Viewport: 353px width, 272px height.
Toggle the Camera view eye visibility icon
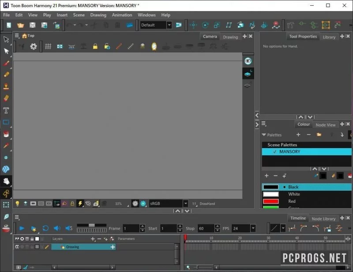click(x=248, y=61)
